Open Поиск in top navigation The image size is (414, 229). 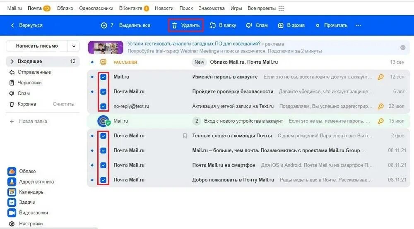coord(186,8)
